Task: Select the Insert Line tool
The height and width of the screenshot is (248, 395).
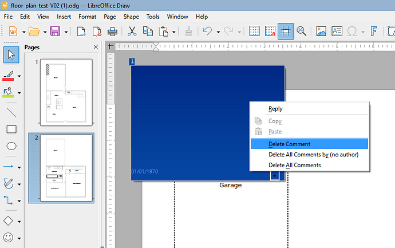Action: [11, 112]
